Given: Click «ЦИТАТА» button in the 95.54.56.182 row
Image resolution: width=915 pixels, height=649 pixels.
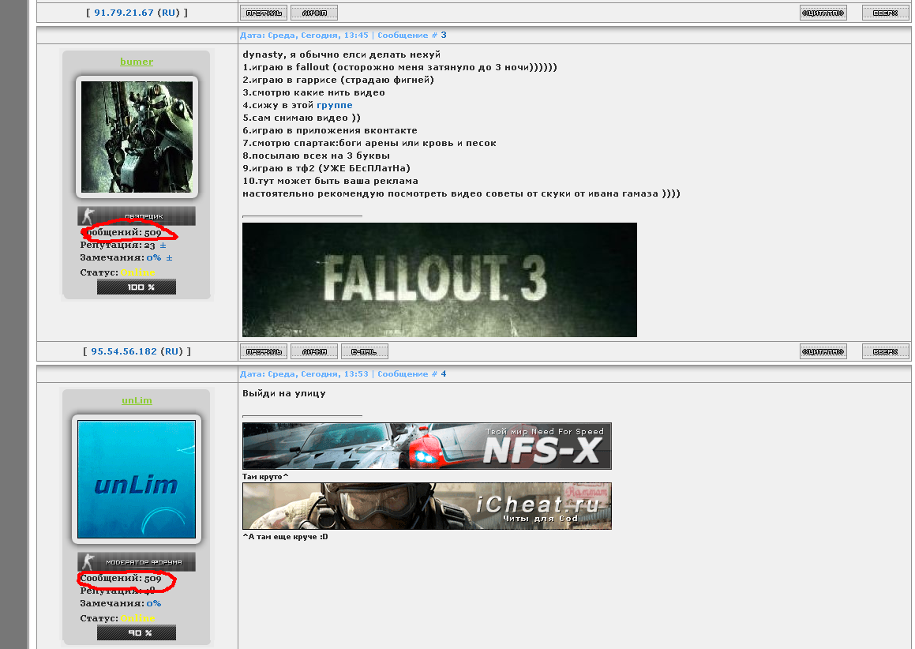Looking at the screenshot, I should [823, 351].
